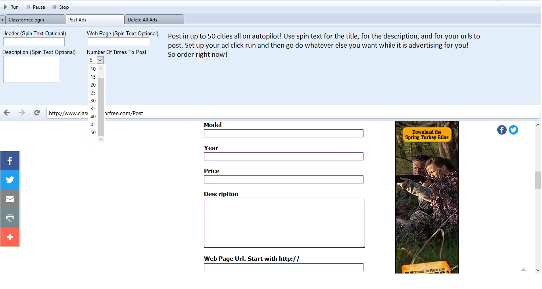
Task: Print page using sidebar printer icon
Action: pyautogui.click(x=10, y=218)
